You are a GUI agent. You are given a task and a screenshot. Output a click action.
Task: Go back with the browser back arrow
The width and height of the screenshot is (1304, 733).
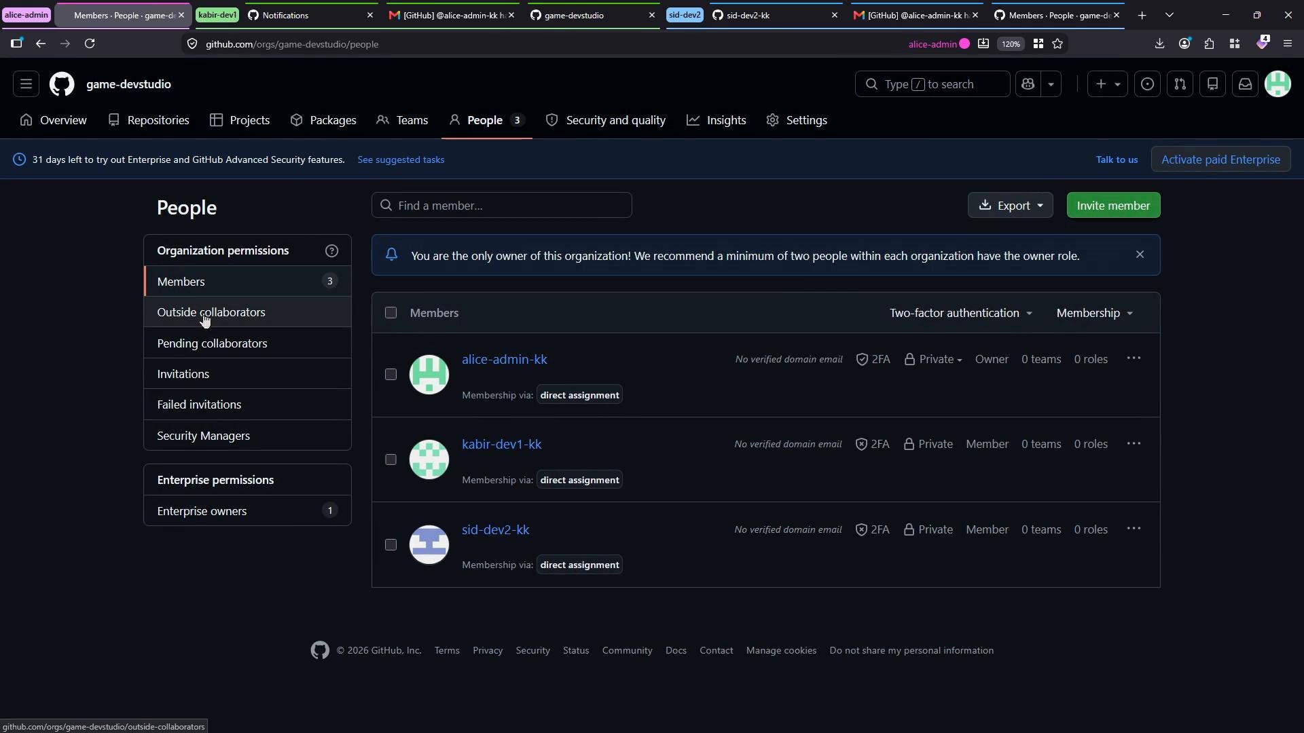[41, 43]
